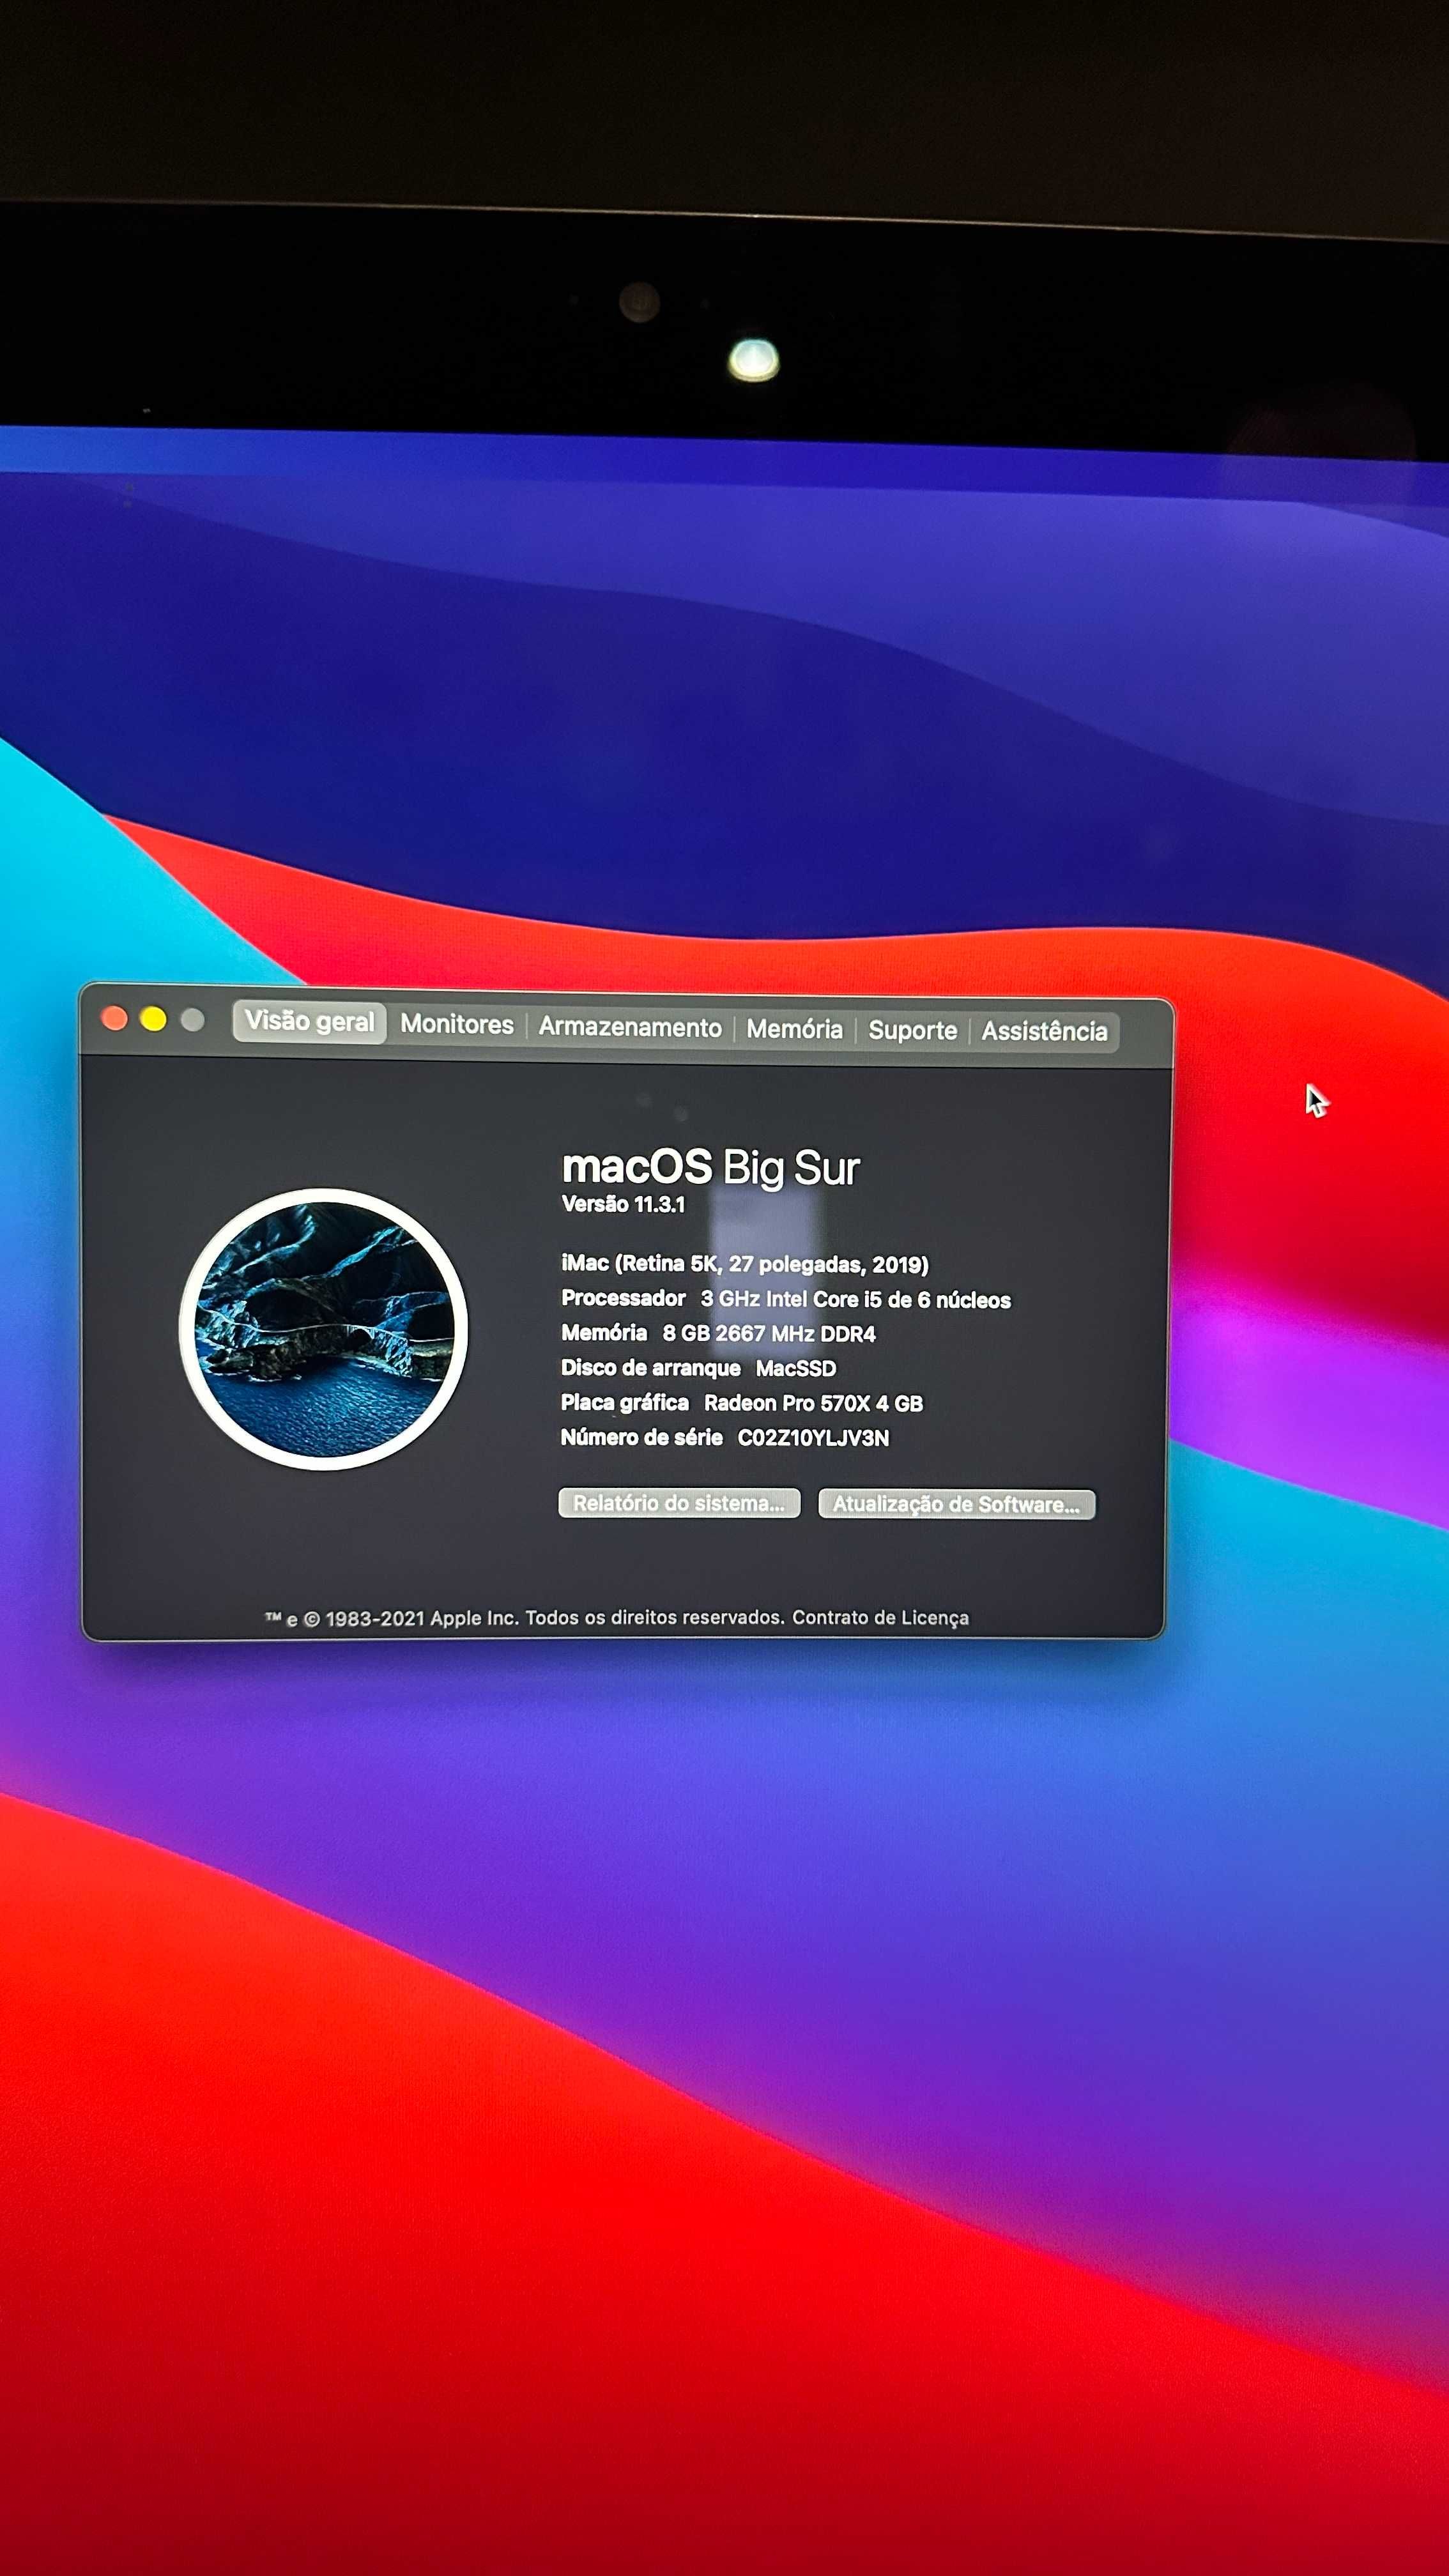Go to the Suporte tab
Viewport: 1449px width, 2576px height.
tap(912, 1031)
